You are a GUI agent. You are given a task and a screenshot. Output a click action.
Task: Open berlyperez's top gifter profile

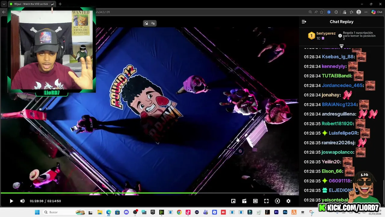[x=326, y=33]
